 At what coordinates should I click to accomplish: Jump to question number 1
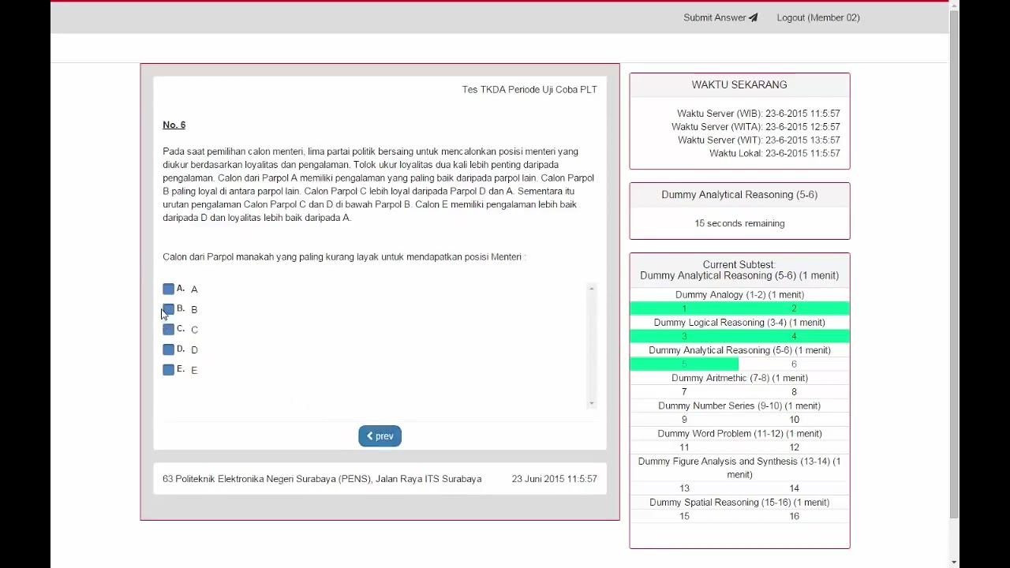684,308
